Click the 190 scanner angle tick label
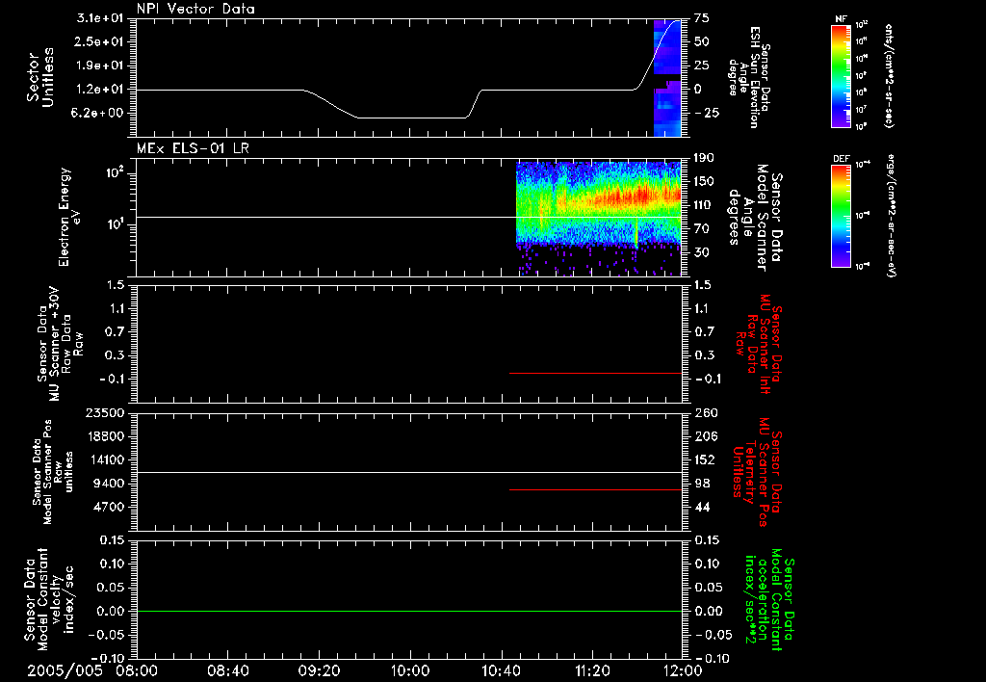Image resolution: width=986 pixels, height=682 pixels. [x=705, y=158]
